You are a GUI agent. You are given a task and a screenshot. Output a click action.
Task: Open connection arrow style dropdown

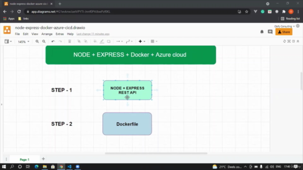click(119, 42)
